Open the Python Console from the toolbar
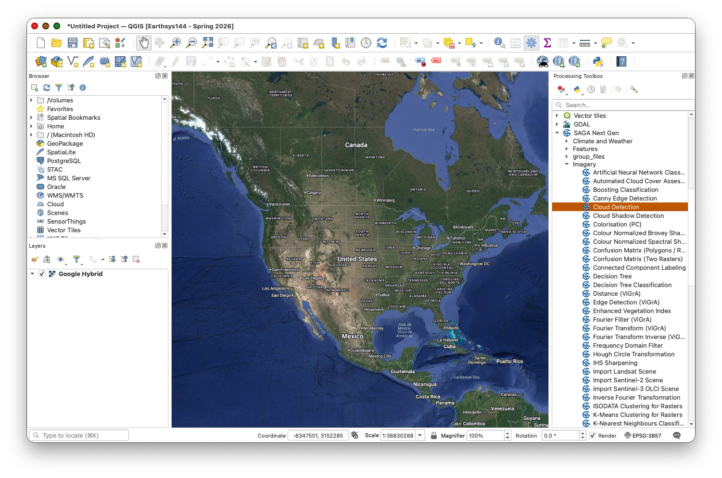 tap(598, 62)
